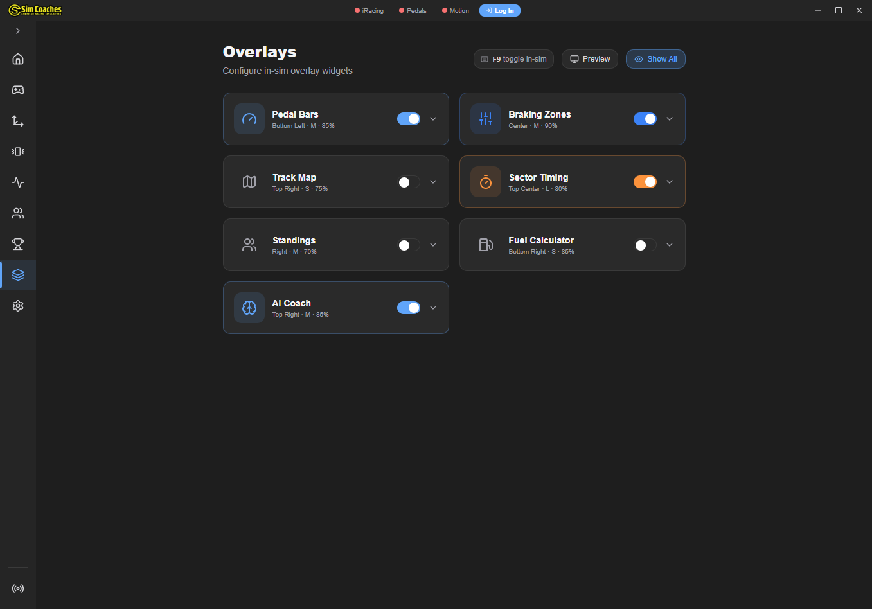This screenshot has height=609, width=872.
Task: Click the broadcast icon at sidebar bottom
Action: 17,588
